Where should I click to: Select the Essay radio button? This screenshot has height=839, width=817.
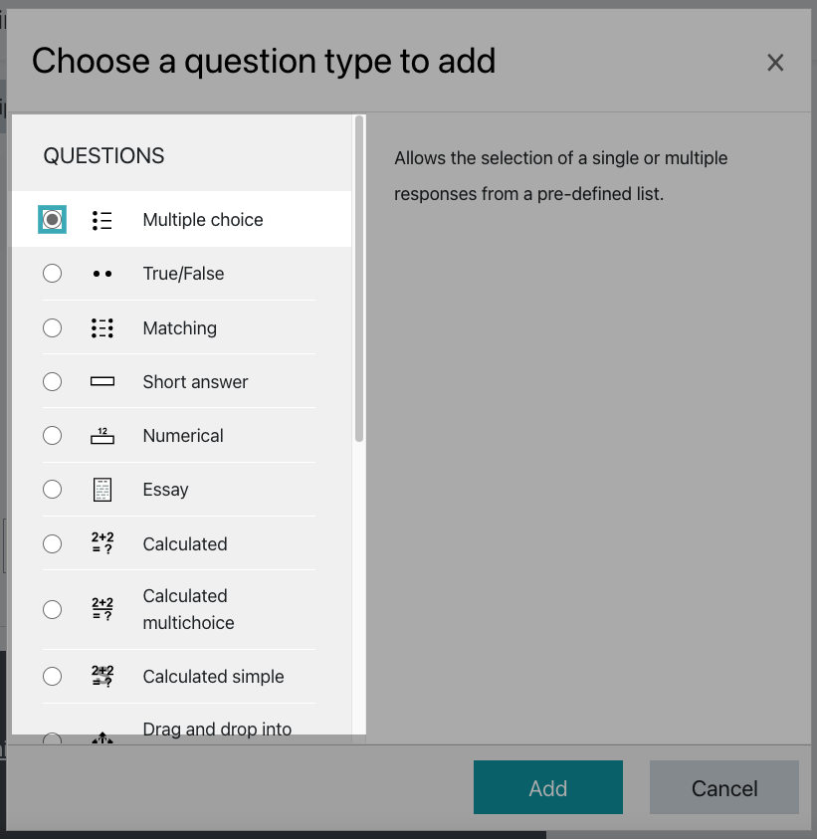52,489
